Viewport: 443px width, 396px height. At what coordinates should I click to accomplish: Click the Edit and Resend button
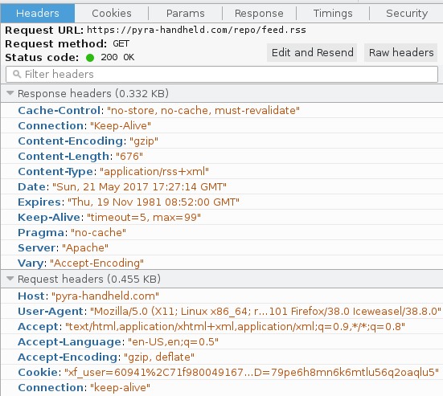(312, 52)
